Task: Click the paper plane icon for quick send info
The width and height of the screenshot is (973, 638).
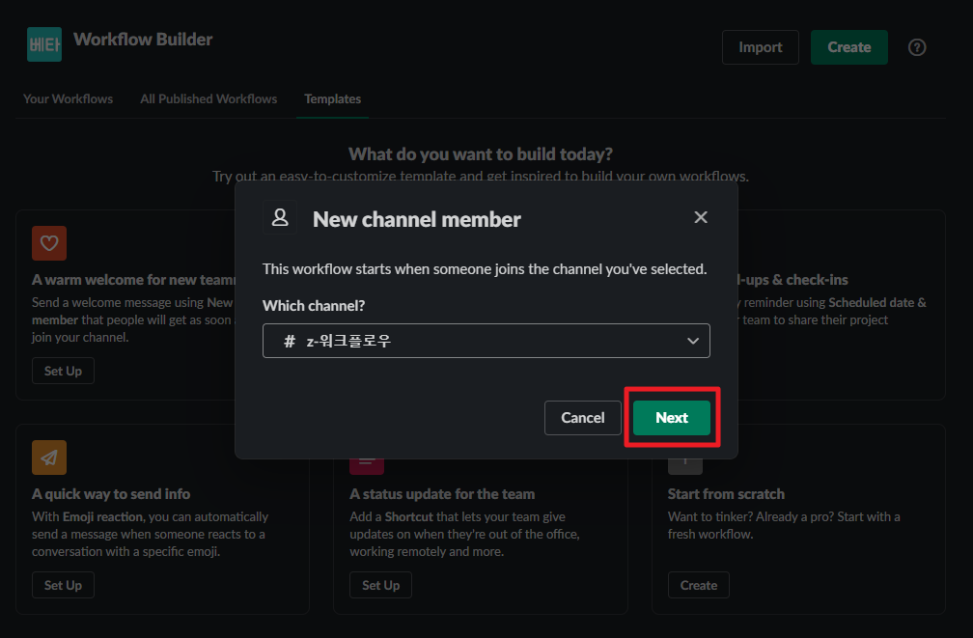Action: 49,458
